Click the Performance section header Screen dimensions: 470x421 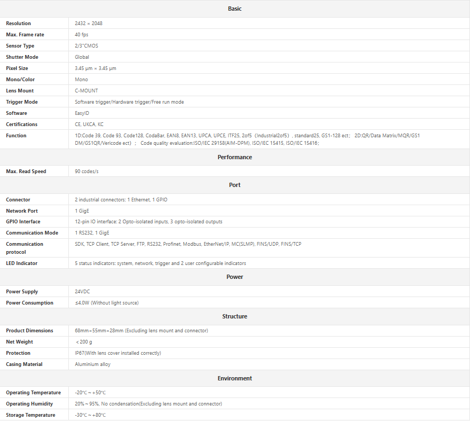click(x=234, y=157)
